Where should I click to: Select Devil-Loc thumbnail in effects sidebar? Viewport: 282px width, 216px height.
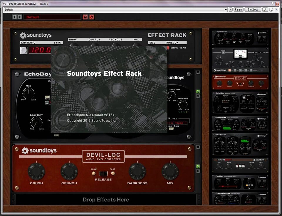coord(240,82)
